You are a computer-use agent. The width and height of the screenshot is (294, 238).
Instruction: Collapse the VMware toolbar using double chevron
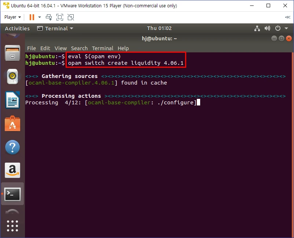[x=287, y=17]
